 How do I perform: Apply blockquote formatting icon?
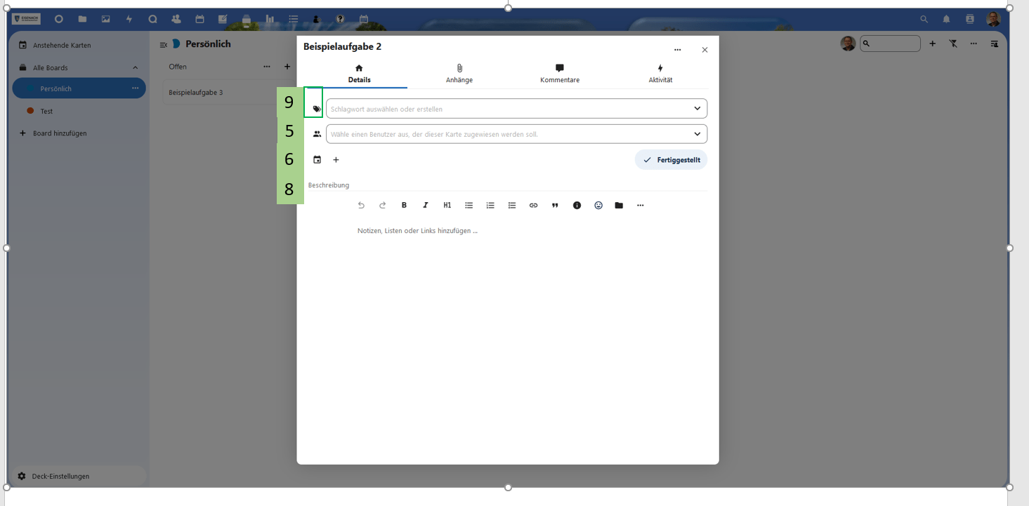(555, 206)
